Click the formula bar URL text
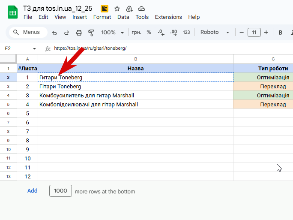Viewport: 293px width, 220px height. 90,48
